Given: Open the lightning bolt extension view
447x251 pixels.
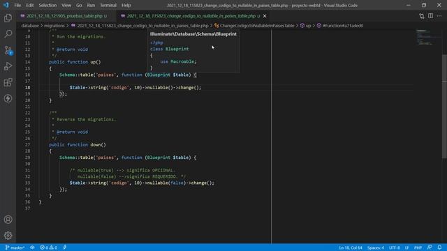Looking at the screenshot, I should coord(8,98).
